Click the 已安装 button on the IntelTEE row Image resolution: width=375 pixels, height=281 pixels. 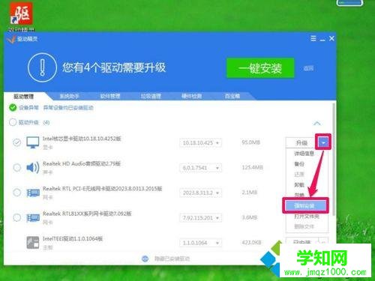(x=302, y=242)
